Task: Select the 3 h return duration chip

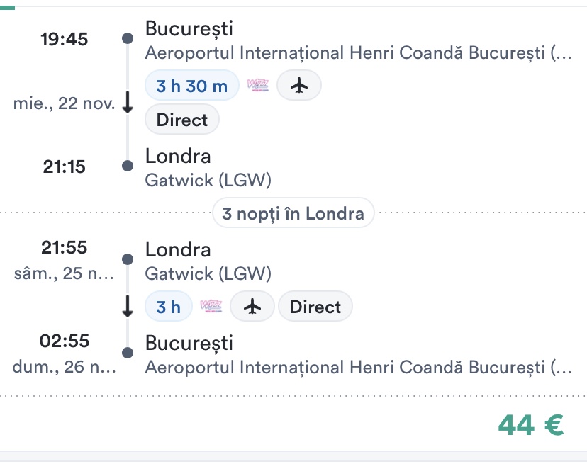Action: pyautogui.click(x=169, y=307)
